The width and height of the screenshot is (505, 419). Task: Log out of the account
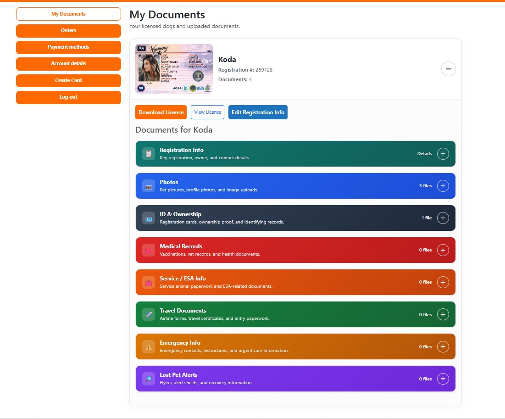[x=68, y=97]
